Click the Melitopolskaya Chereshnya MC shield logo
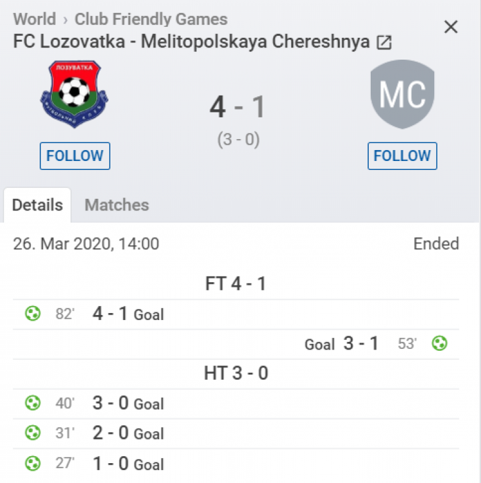Image resolution: width=481 pixels, height=483 pixels. [x=402, y=94]
